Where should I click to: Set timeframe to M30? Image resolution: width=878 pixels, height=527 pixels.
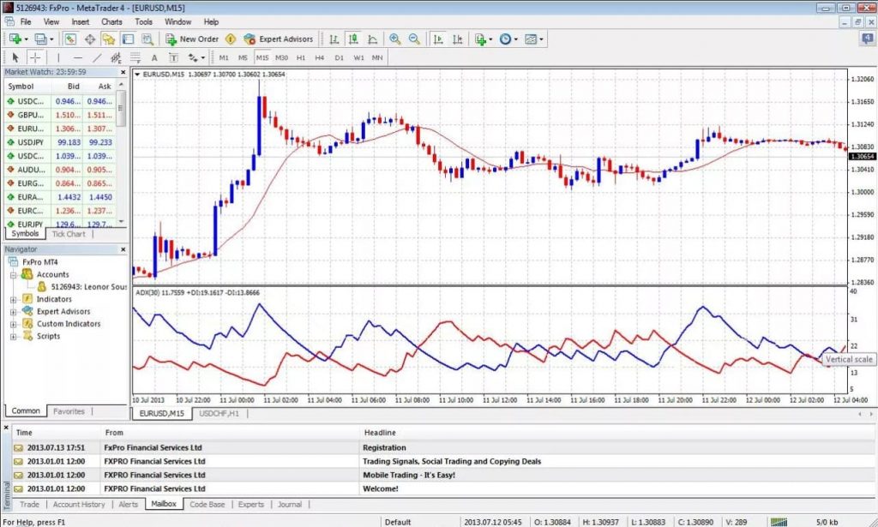[x=281, y=57]
